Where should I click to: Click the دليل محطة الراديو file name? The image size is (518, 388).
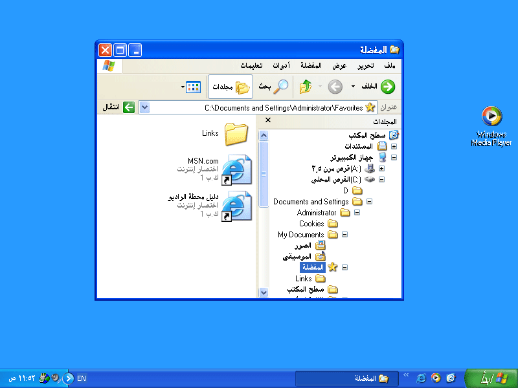point(193,197)
